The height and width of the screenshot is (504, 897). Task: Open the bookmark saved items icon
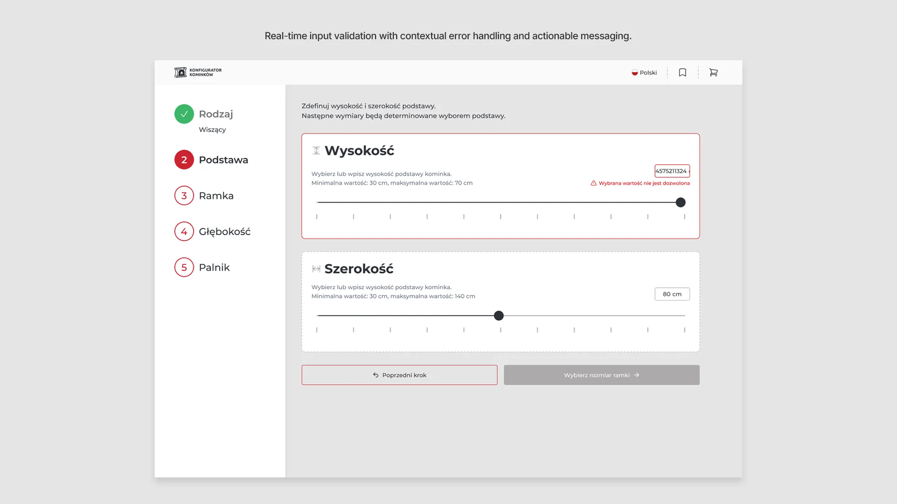pyautogui.click(x=683, y=72)
